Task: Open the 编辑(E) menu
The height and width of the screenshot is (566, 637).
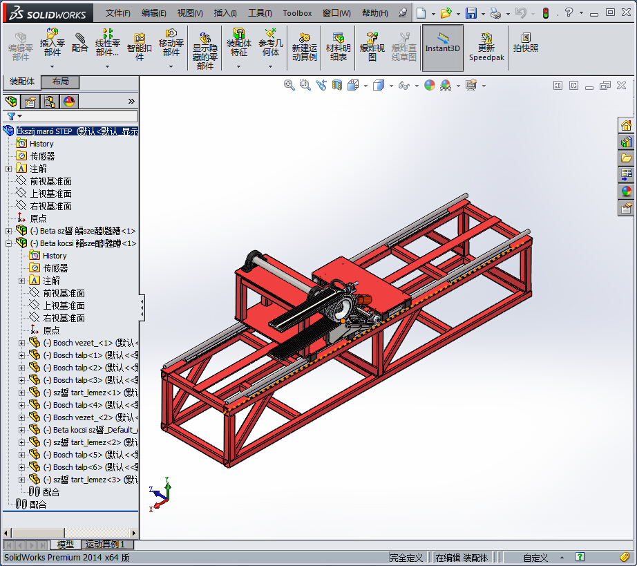Action: pyautogui.click(x=153, y=13)
